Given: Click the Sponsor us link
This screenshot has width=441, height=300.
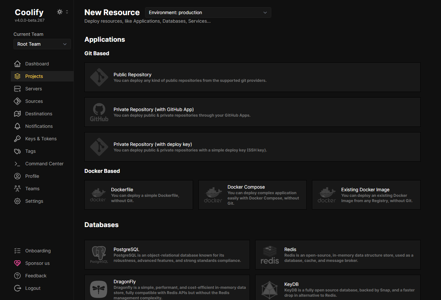Looking at the screenshot, I should coord(37,263).
